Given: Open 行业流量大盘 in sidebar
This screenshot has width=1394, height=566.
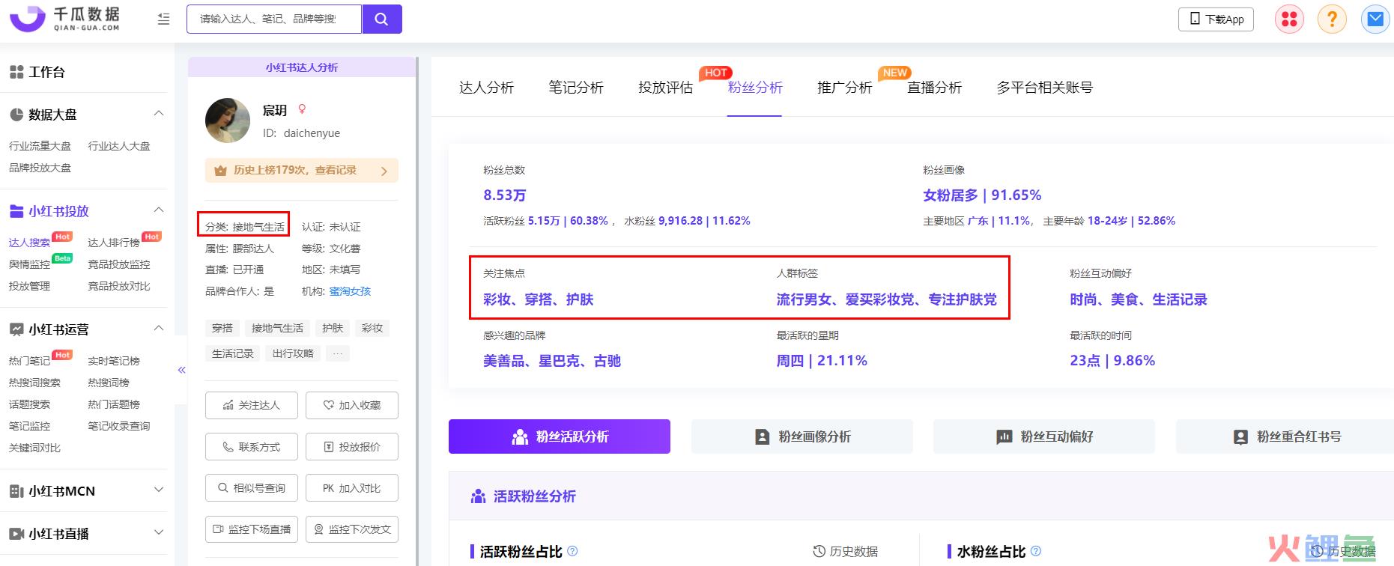Looking at the screenshot, I should click(40, 146).
